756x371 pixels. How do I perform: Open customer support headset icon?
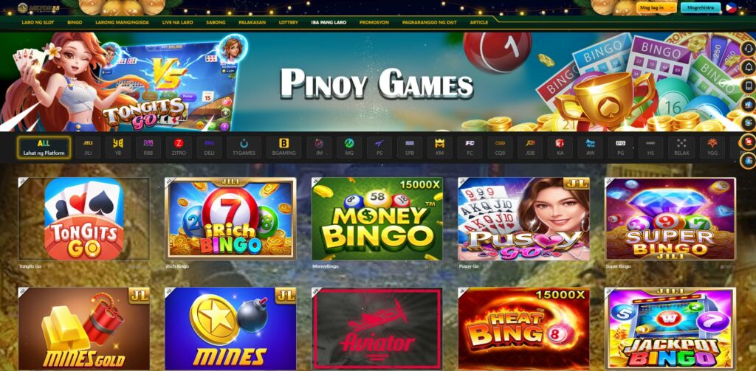[x=749, y=49]
